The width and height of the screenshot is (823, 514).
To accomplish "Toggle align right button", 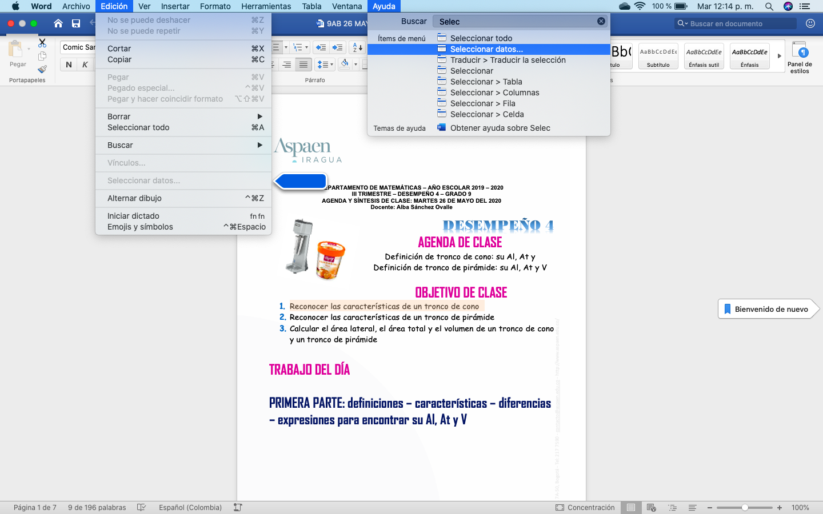I will (287, 65).
